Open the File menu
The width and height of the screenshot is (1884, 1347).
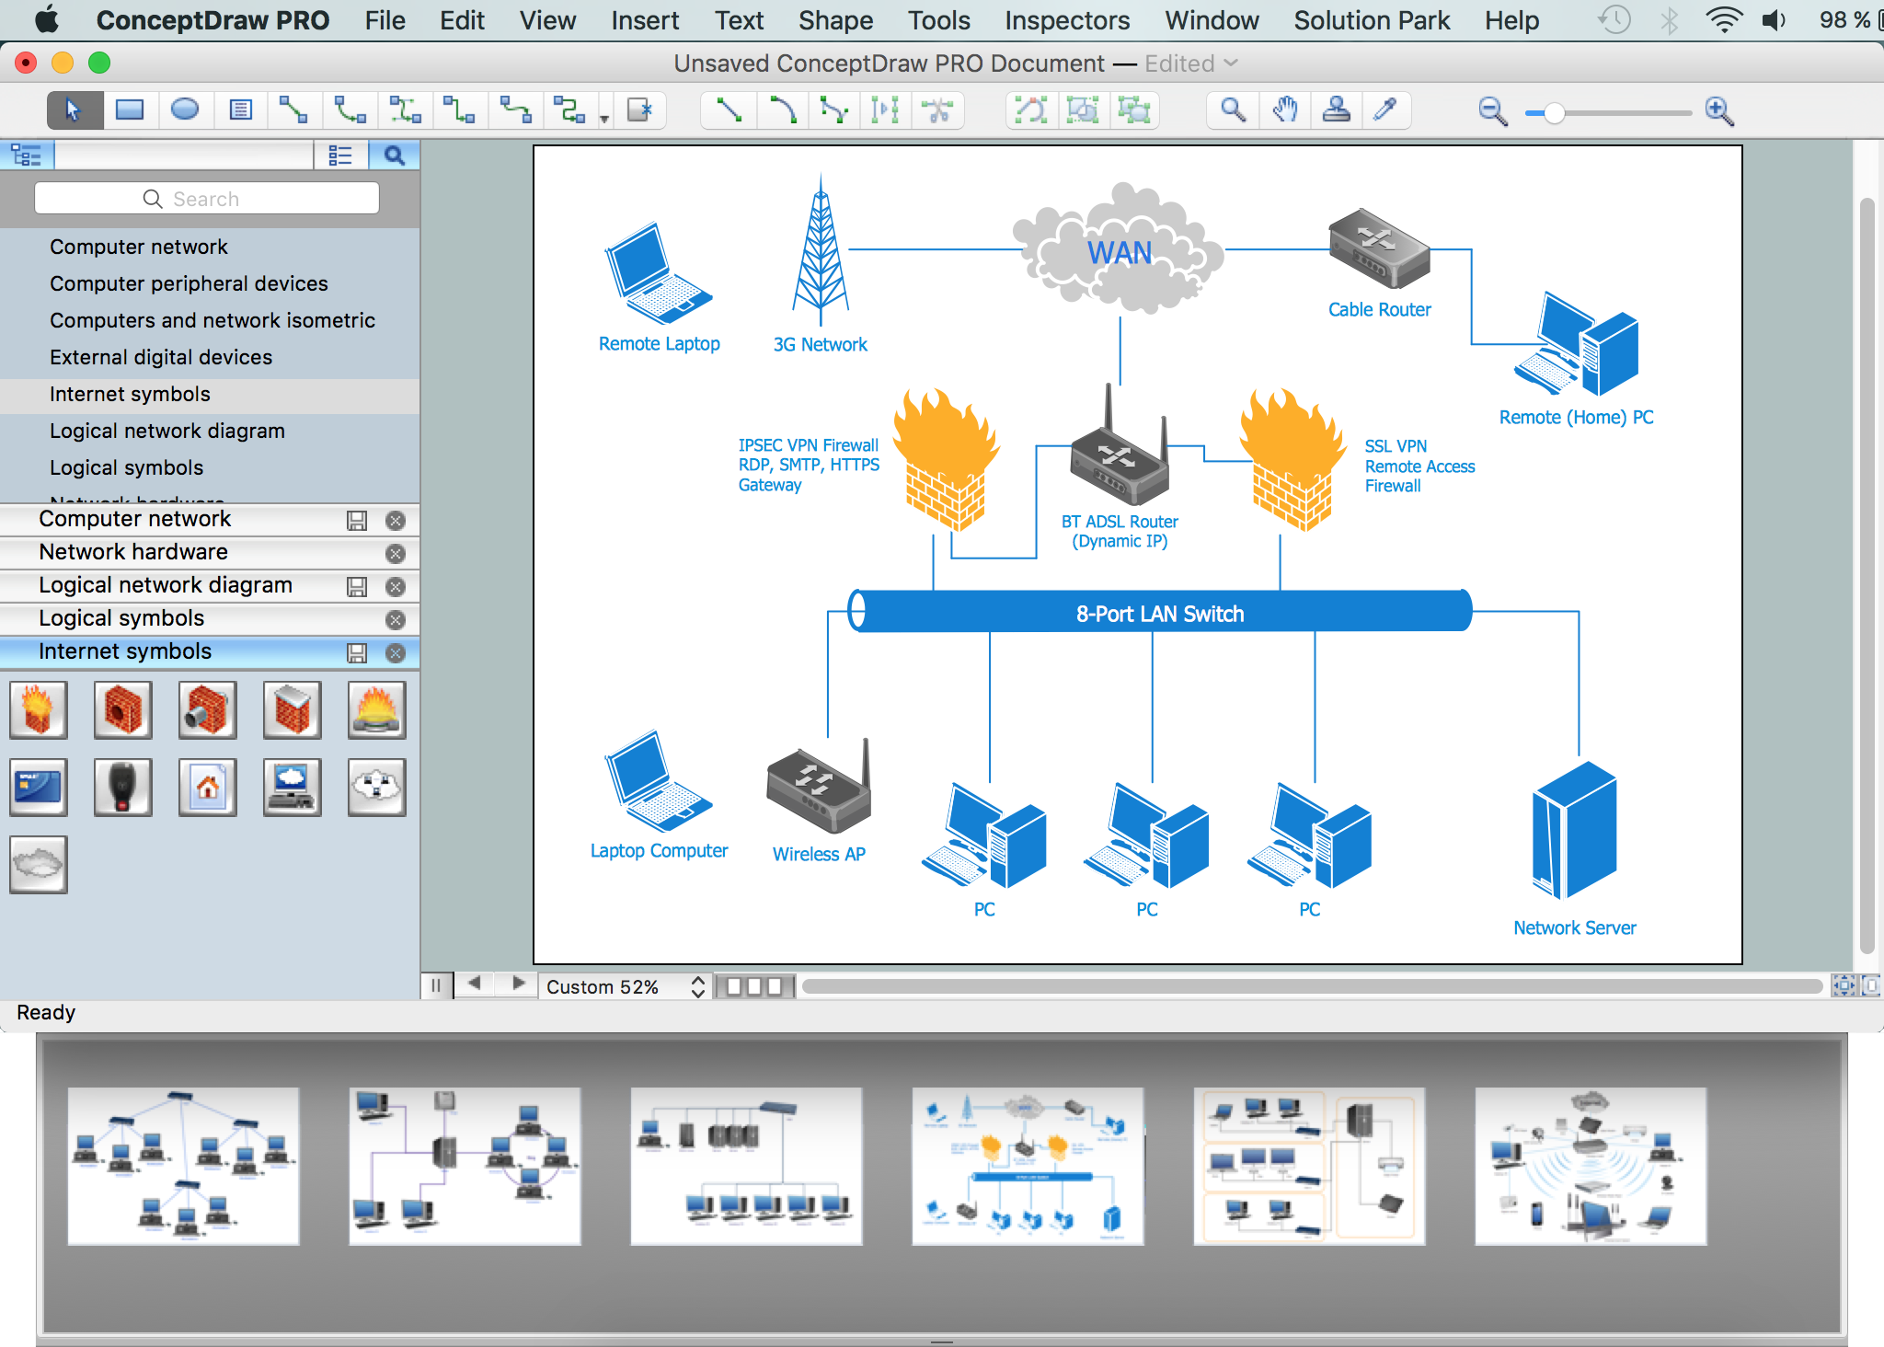[x=385, y=20]
